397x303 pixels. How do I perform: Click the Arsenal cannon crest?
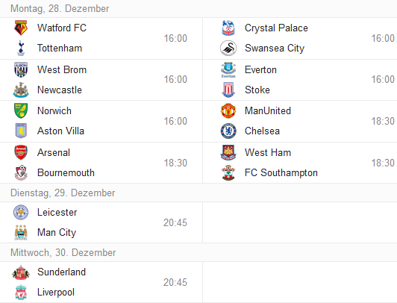pyautogui.click(x=21, y=152)
